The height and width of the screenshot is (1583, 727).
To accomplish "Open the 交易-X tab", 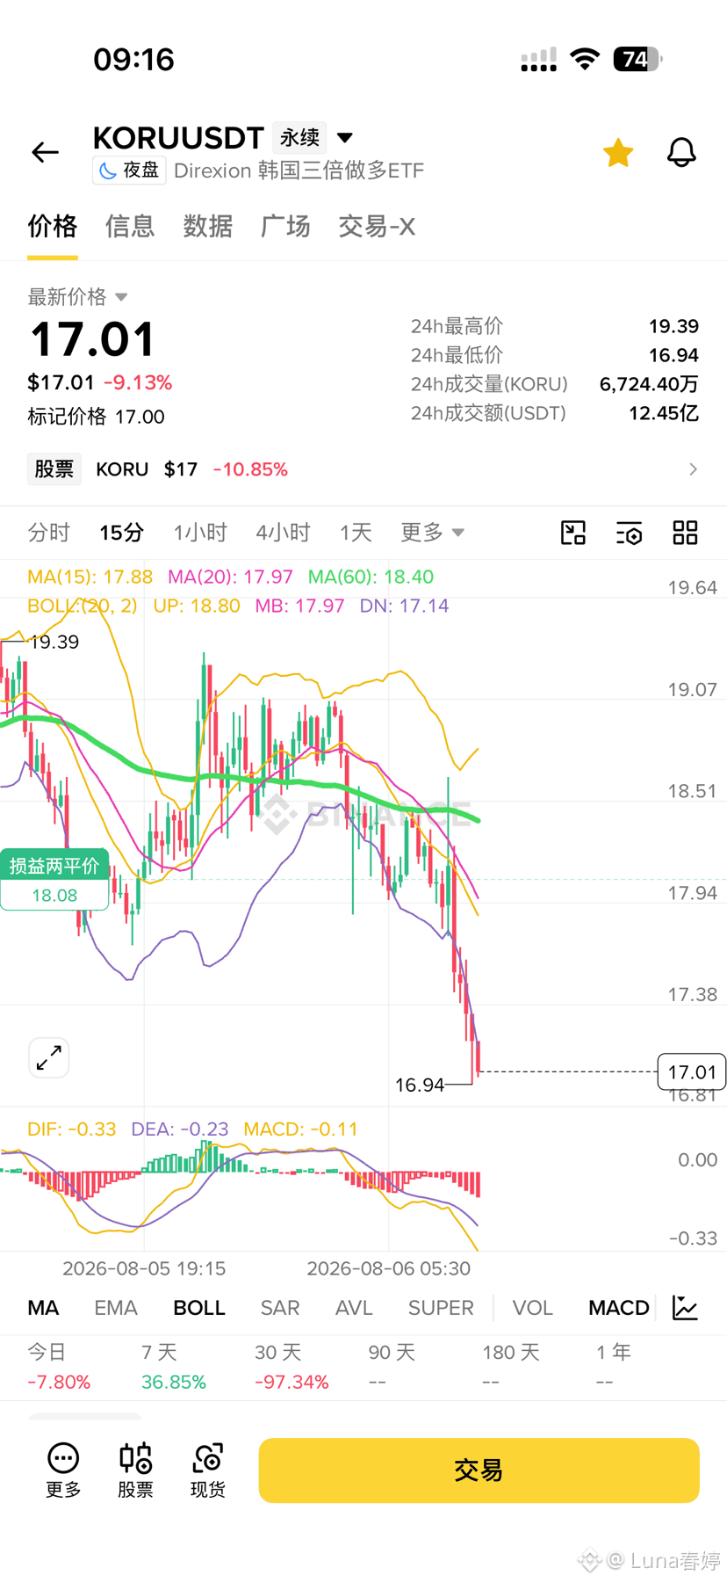I will tap(377, 227).
